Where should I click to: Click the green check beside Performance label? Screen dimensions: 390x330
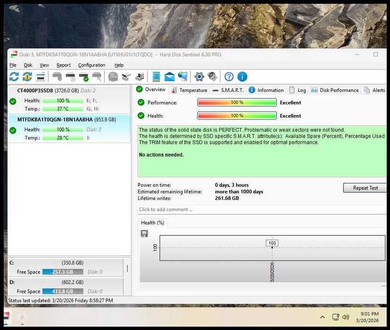pyautogui.click(x=141, y=102)
